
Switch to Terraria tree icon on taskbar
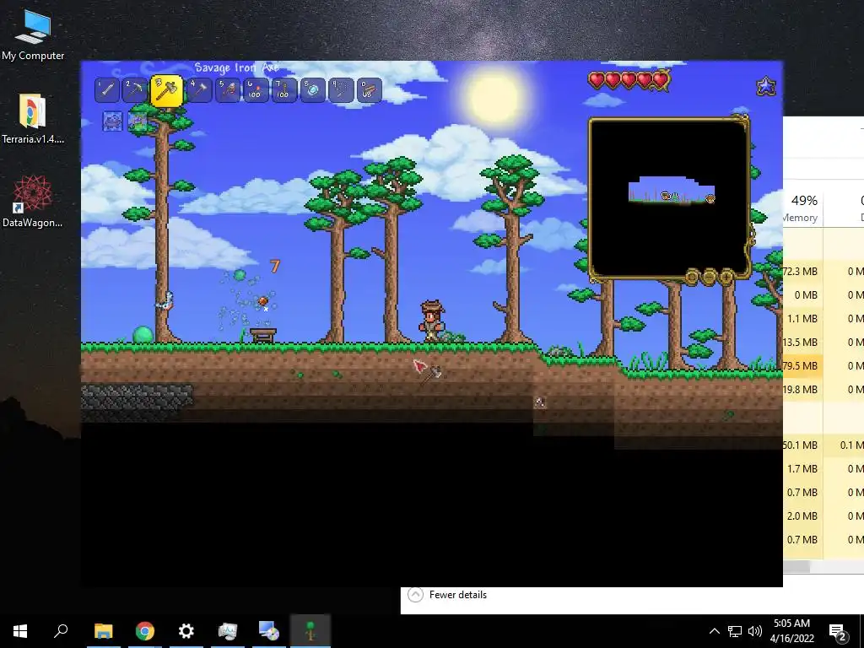pyautogui.click(x=310, y=631)
